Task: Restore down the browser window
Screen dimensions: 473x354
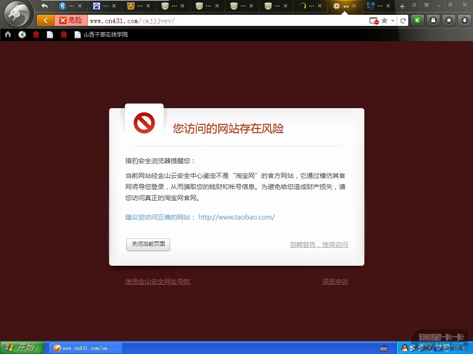Action: pos(450,5)
